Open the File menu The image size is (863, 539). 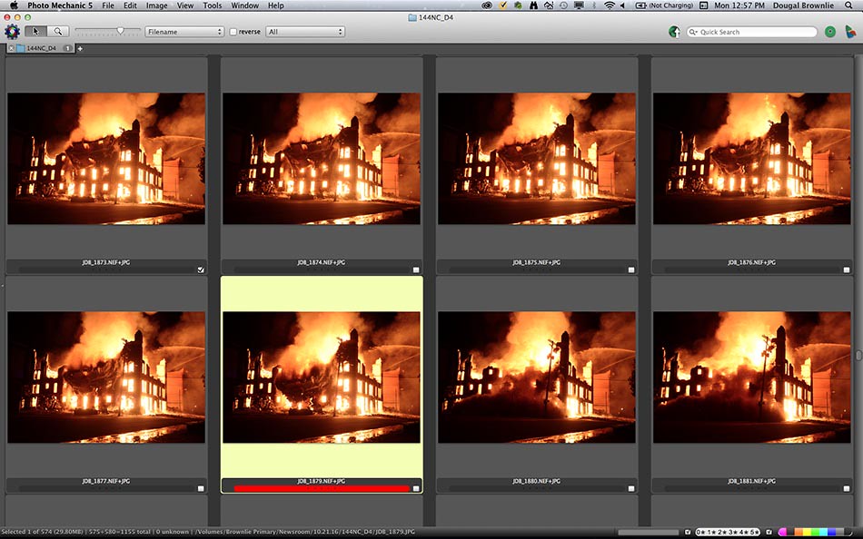click(108, 5)
